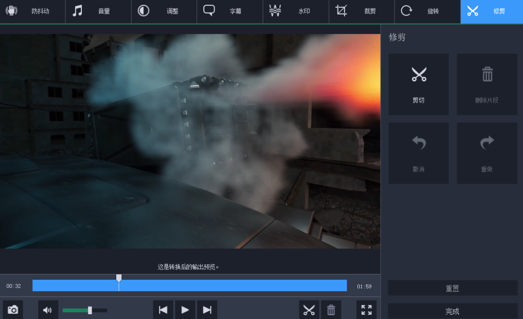The height and width of the screenshot is (319, 523).
Task: Select the 字幕 subtitles tab
Action: (x=230, y=11)
